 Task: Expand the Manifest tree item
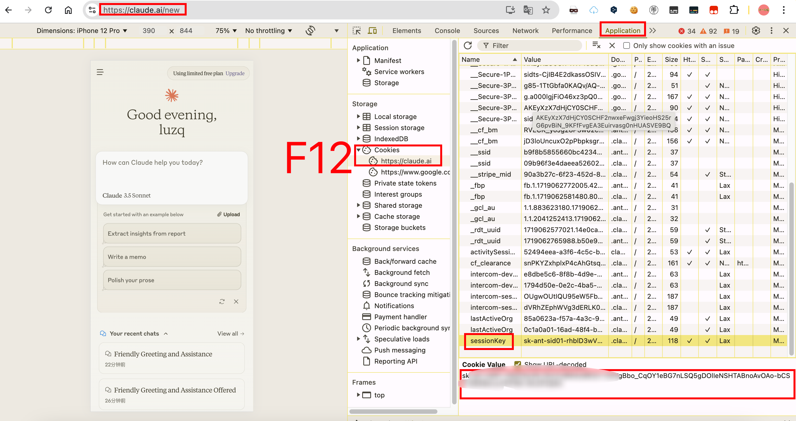(358, 60)
